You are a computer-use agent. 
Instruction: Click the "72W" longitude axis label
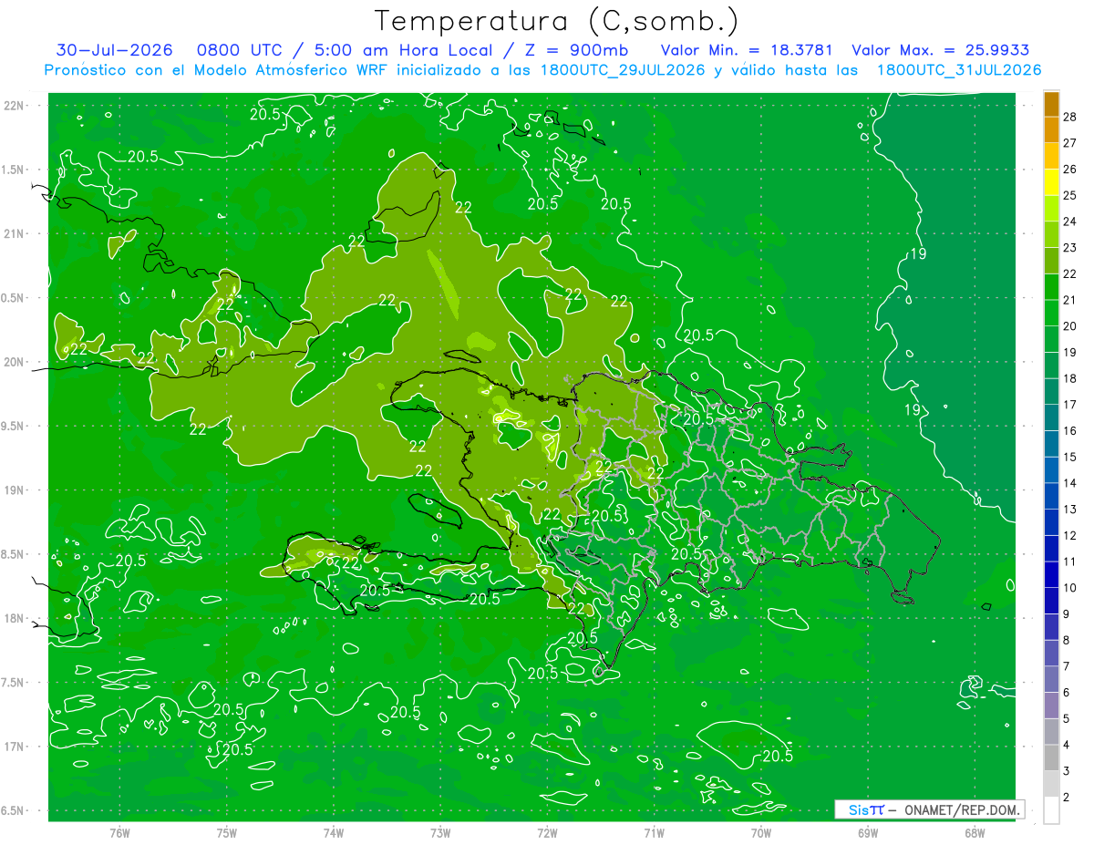point(547,833)
